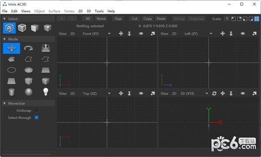The image size is (261, 157).
Task: Choose the Extrude mode icon
Action: pyautogui.click(x=46, y=48)
